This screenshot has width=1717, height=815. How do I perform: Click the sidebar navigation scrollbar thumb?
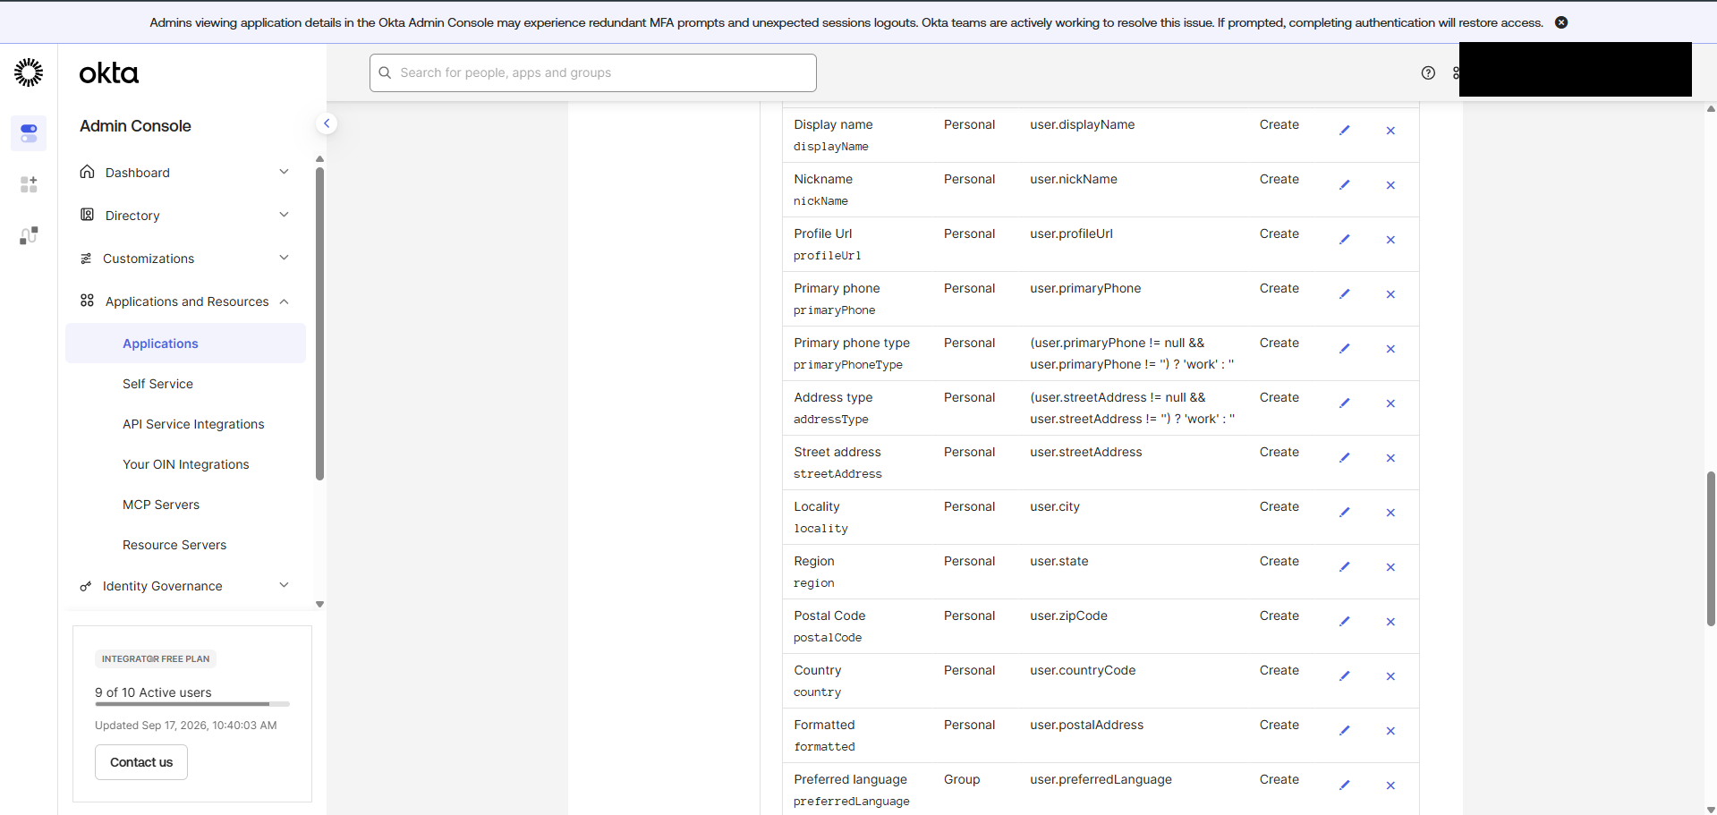pyautogui.click(x=319, y=324)
